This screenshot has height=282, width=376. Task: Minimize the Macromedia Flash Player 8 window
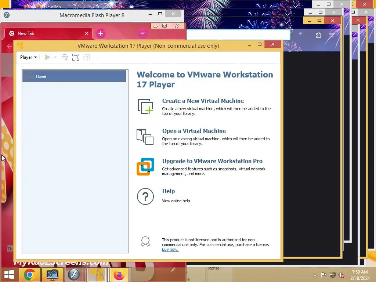click(x=150, y=14)
